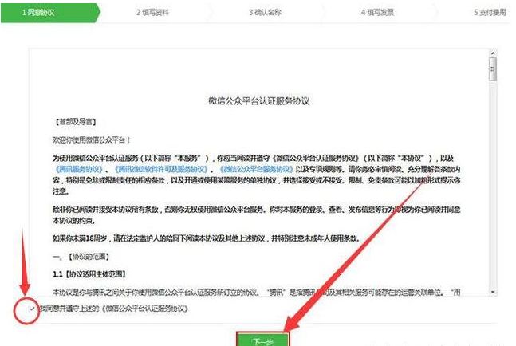Open the 《腾讯微信软件许可及服务协议》 link
516x346 pixels.
(x=160, y=169)
